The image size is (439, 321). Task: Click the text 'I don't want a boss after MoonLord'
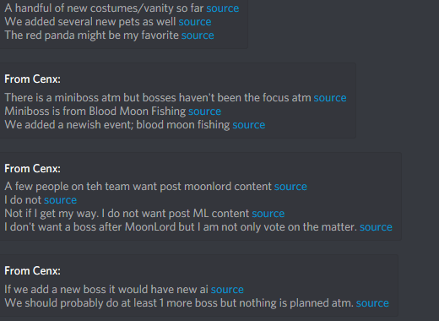pyautogui.click(x=100, y=227)
